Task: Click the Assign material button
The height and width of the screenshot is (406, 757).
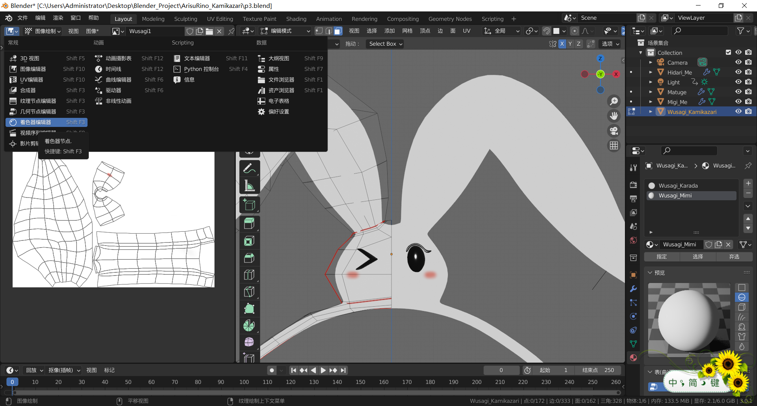Action: 662,257
